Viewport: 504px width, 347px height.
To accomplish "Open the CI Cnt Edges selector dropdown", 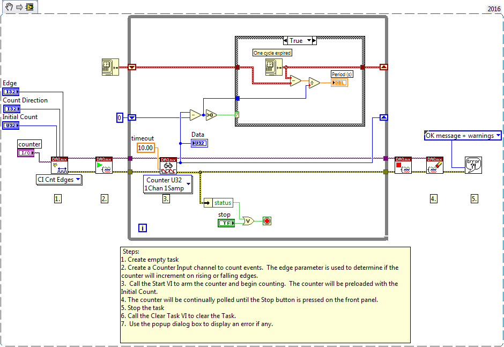I will (59, 180).
